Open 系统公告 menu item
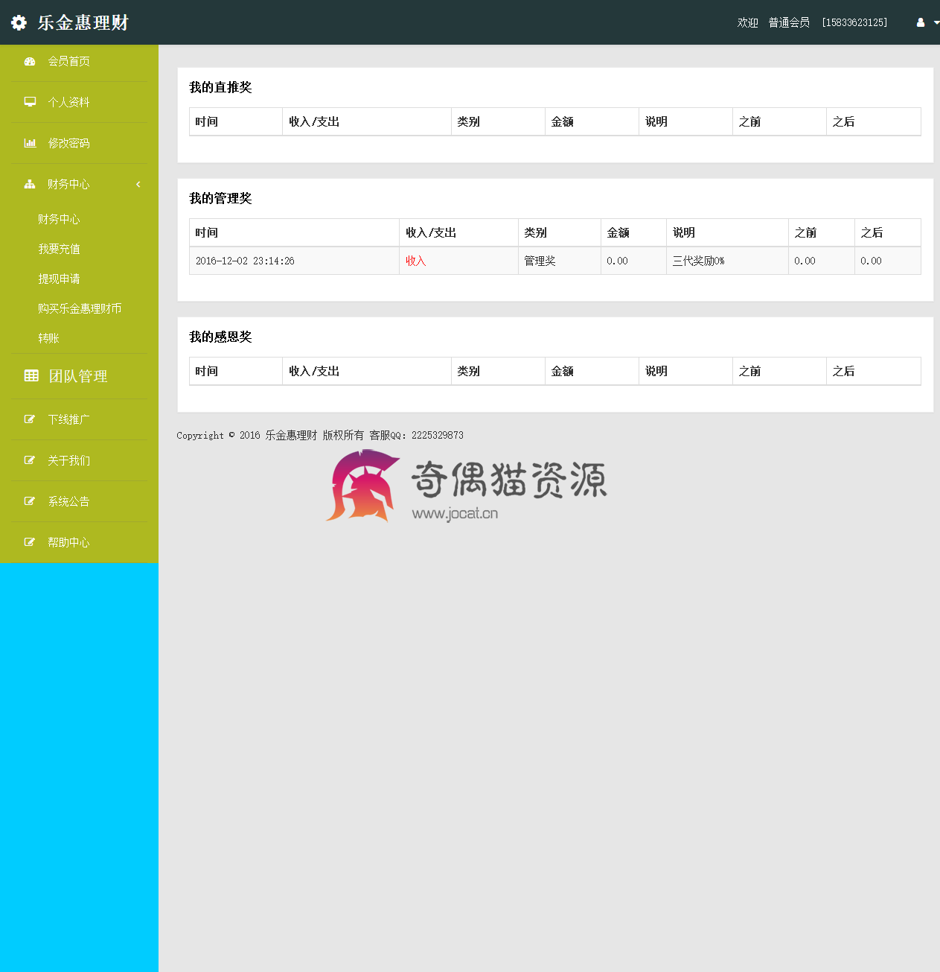 pyautogui.click(x=69, y=501)
